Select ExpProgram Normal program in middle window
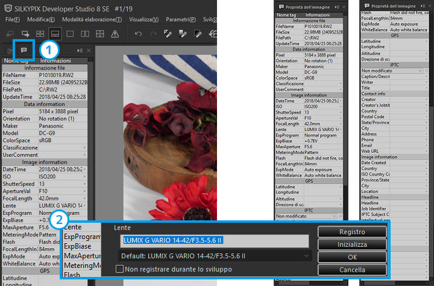Viewport: 434px width, 286px height. click(309, 135)
